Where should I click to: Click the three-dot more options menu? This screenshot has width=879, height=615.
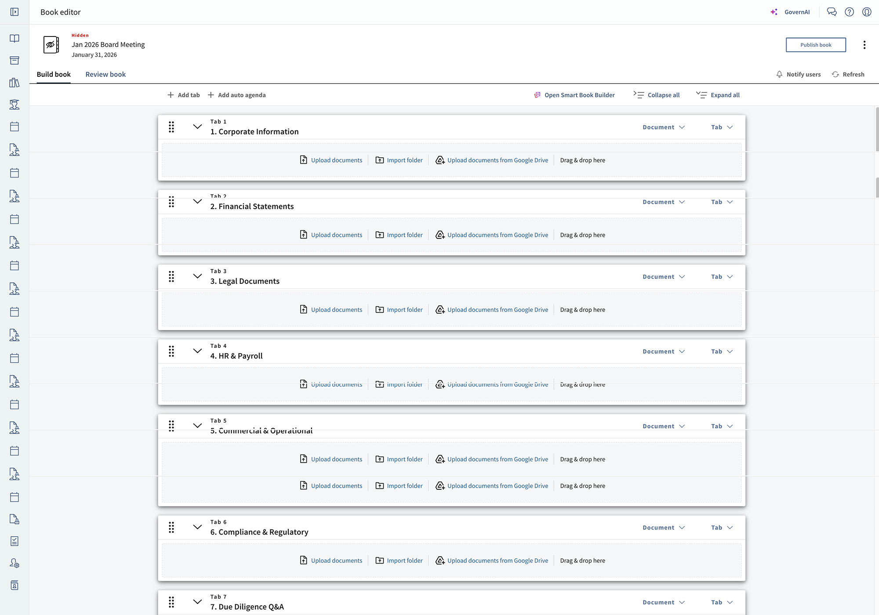[x=864, y=45]
